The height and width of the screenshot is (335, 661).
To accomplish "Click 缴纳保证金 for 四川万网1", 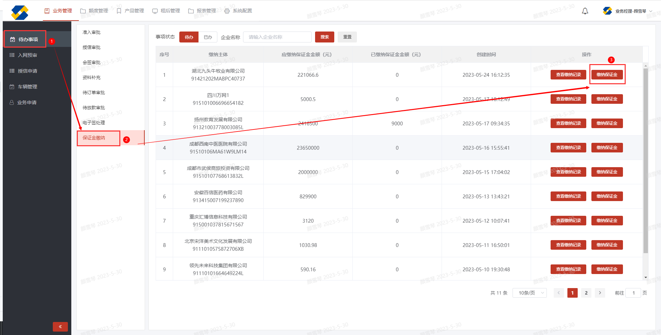I will 607,99.
